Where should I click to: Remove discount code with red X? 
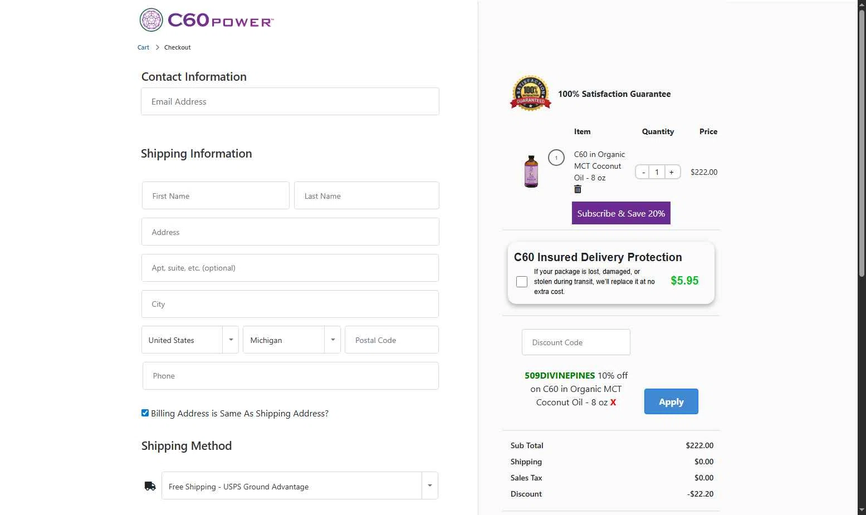point(613,403)
